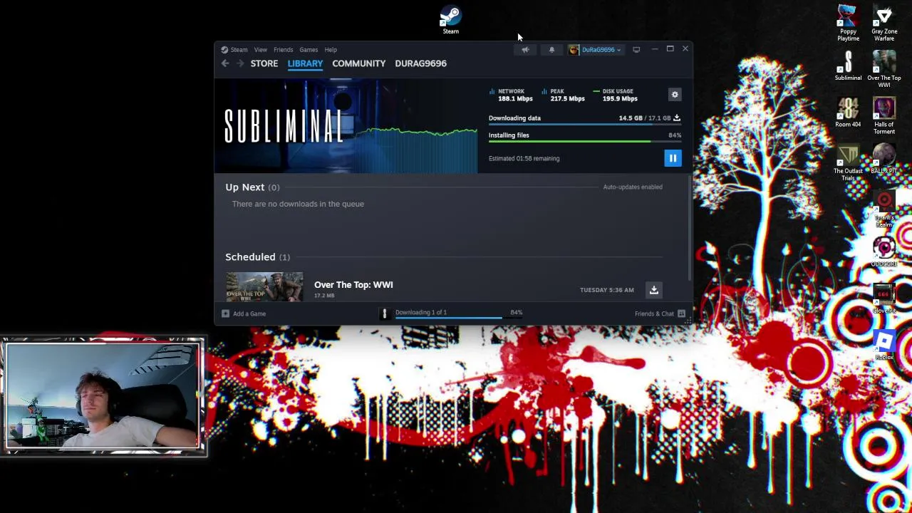The height and width of the screenshot is (513, 912).
Task: Click the Estimated 01:58 remaining text
Action: pyautogui.click(x=524, y=159)
